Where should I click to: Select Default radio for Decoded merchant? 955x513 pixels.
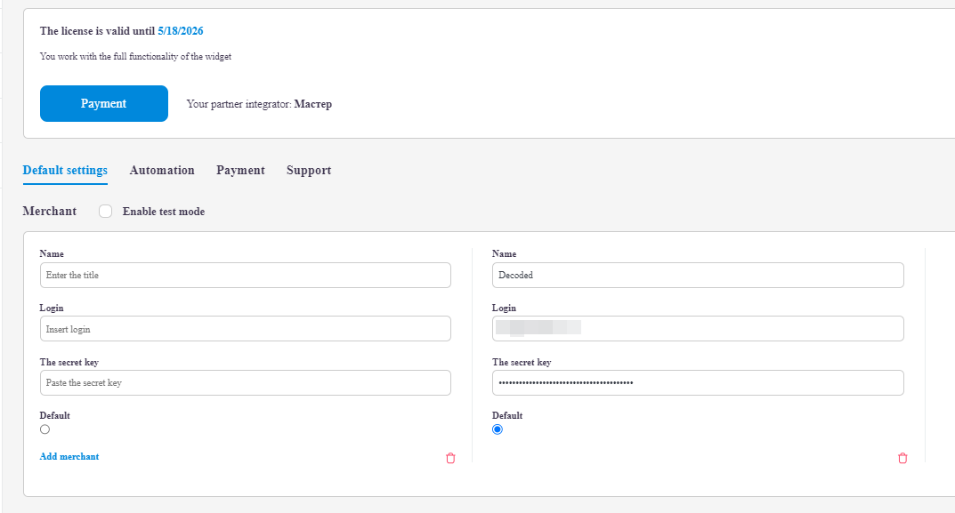[498, 429]
